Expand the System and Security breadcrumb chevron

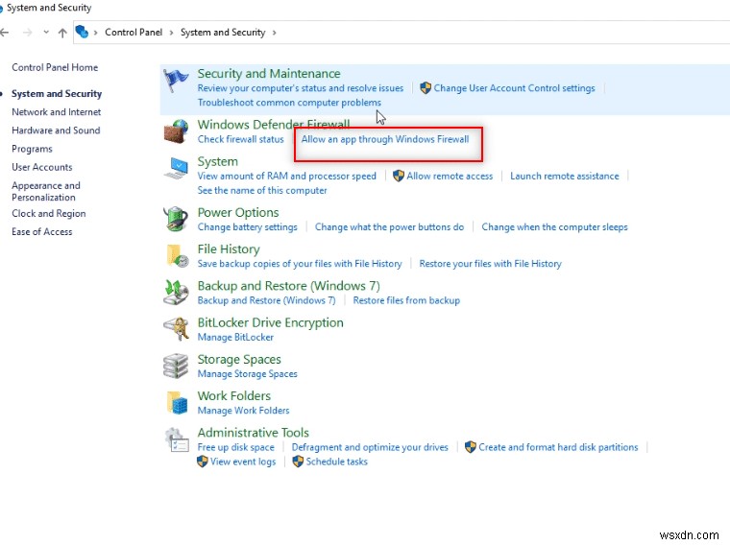pyautogui.click(x=274, y=33)
